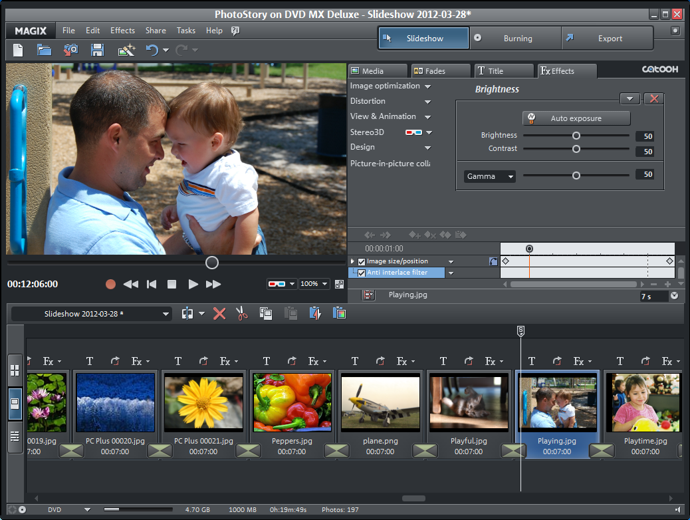Switch to the Fades tab

[x=441, y=71]
